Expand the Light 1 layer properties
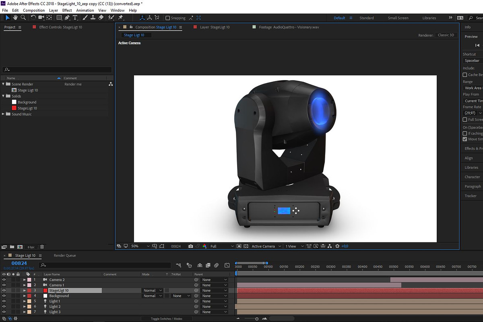Screen dimensions: 483x322 (x=25, y=301)
